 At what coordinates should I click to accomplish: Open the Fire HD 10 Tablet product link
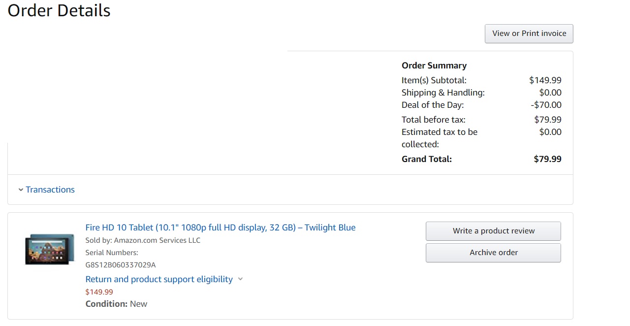pos(220,228)
